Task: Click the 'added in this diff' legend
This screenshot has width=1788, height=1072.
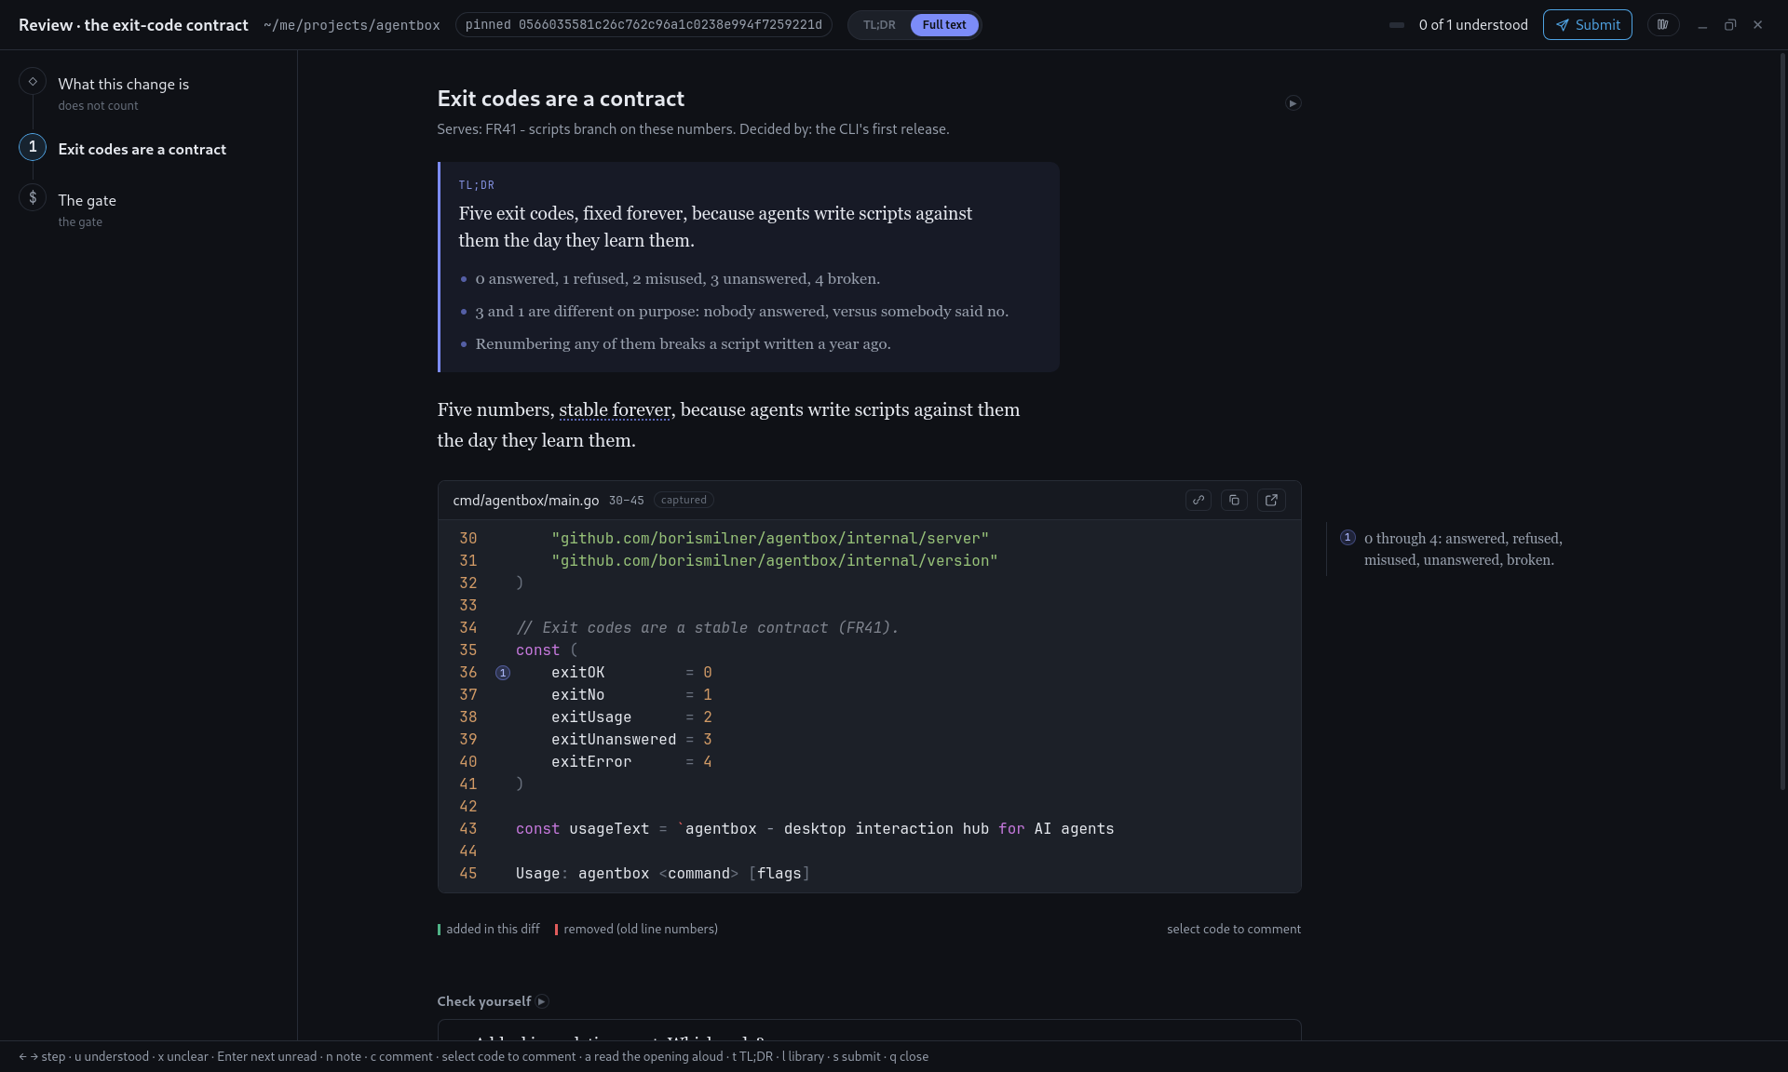Action: click(x=489, y=930)
